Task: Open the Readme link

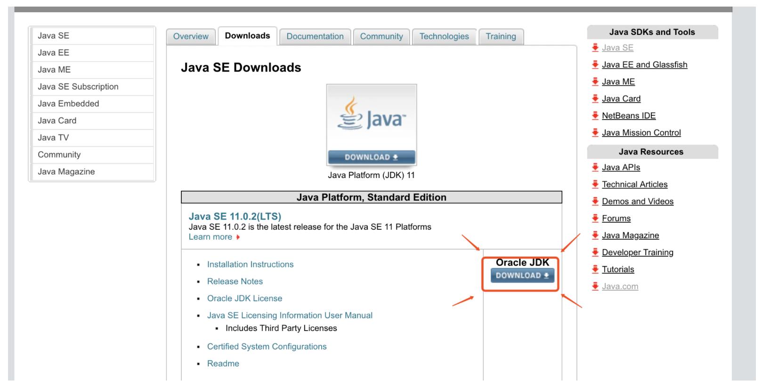Action: click(x=223, y=364)
